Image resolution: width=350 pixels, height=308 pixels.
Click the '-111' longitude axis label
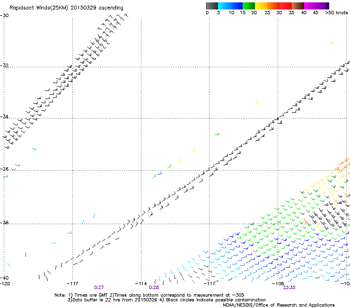[x=209, y=284]
